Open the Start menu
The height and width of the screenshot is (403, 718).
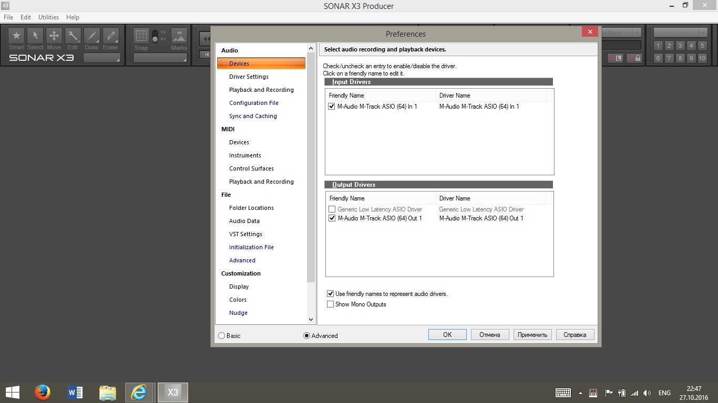[x=12, y=392]
